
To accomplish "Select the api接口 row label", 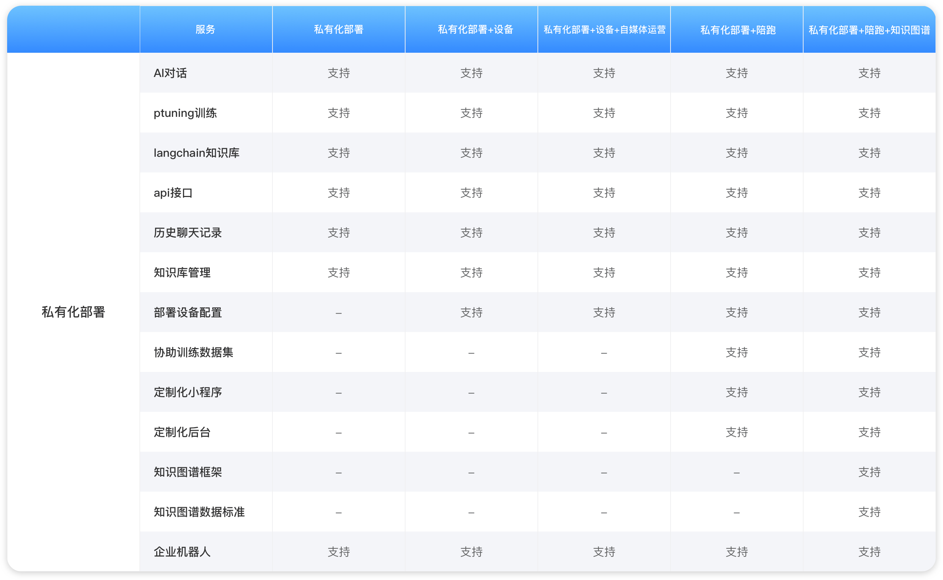I will [x=173, y=193].
